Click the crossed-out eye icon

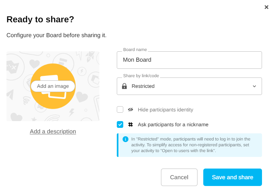pyautogui.click(x=130, y=110)
